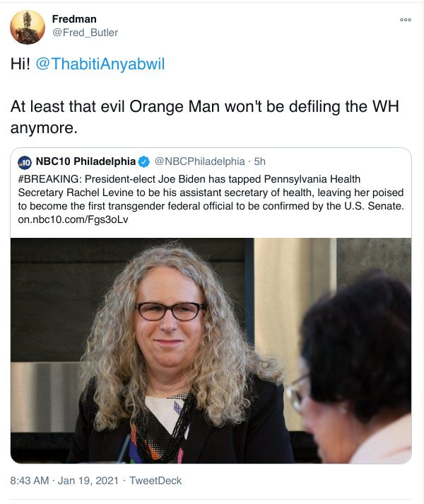
Task: Open the #BREAKING hashtag
Action: pos(48,178)
